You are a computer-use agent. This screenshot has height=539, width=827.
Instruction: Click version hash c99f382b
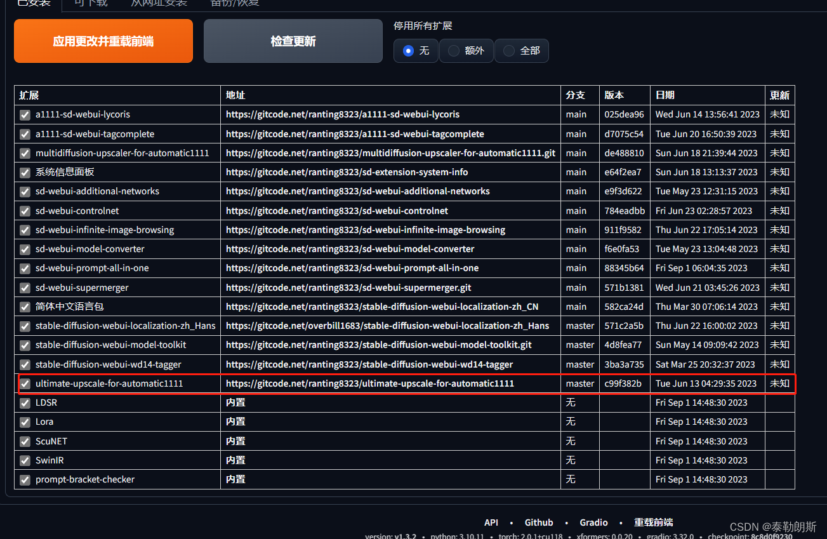623,383
